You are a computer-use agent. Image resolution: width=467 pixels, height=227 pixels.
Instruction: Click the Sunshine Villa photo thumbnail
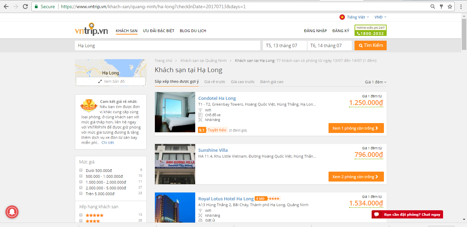(x=175, y=164)
